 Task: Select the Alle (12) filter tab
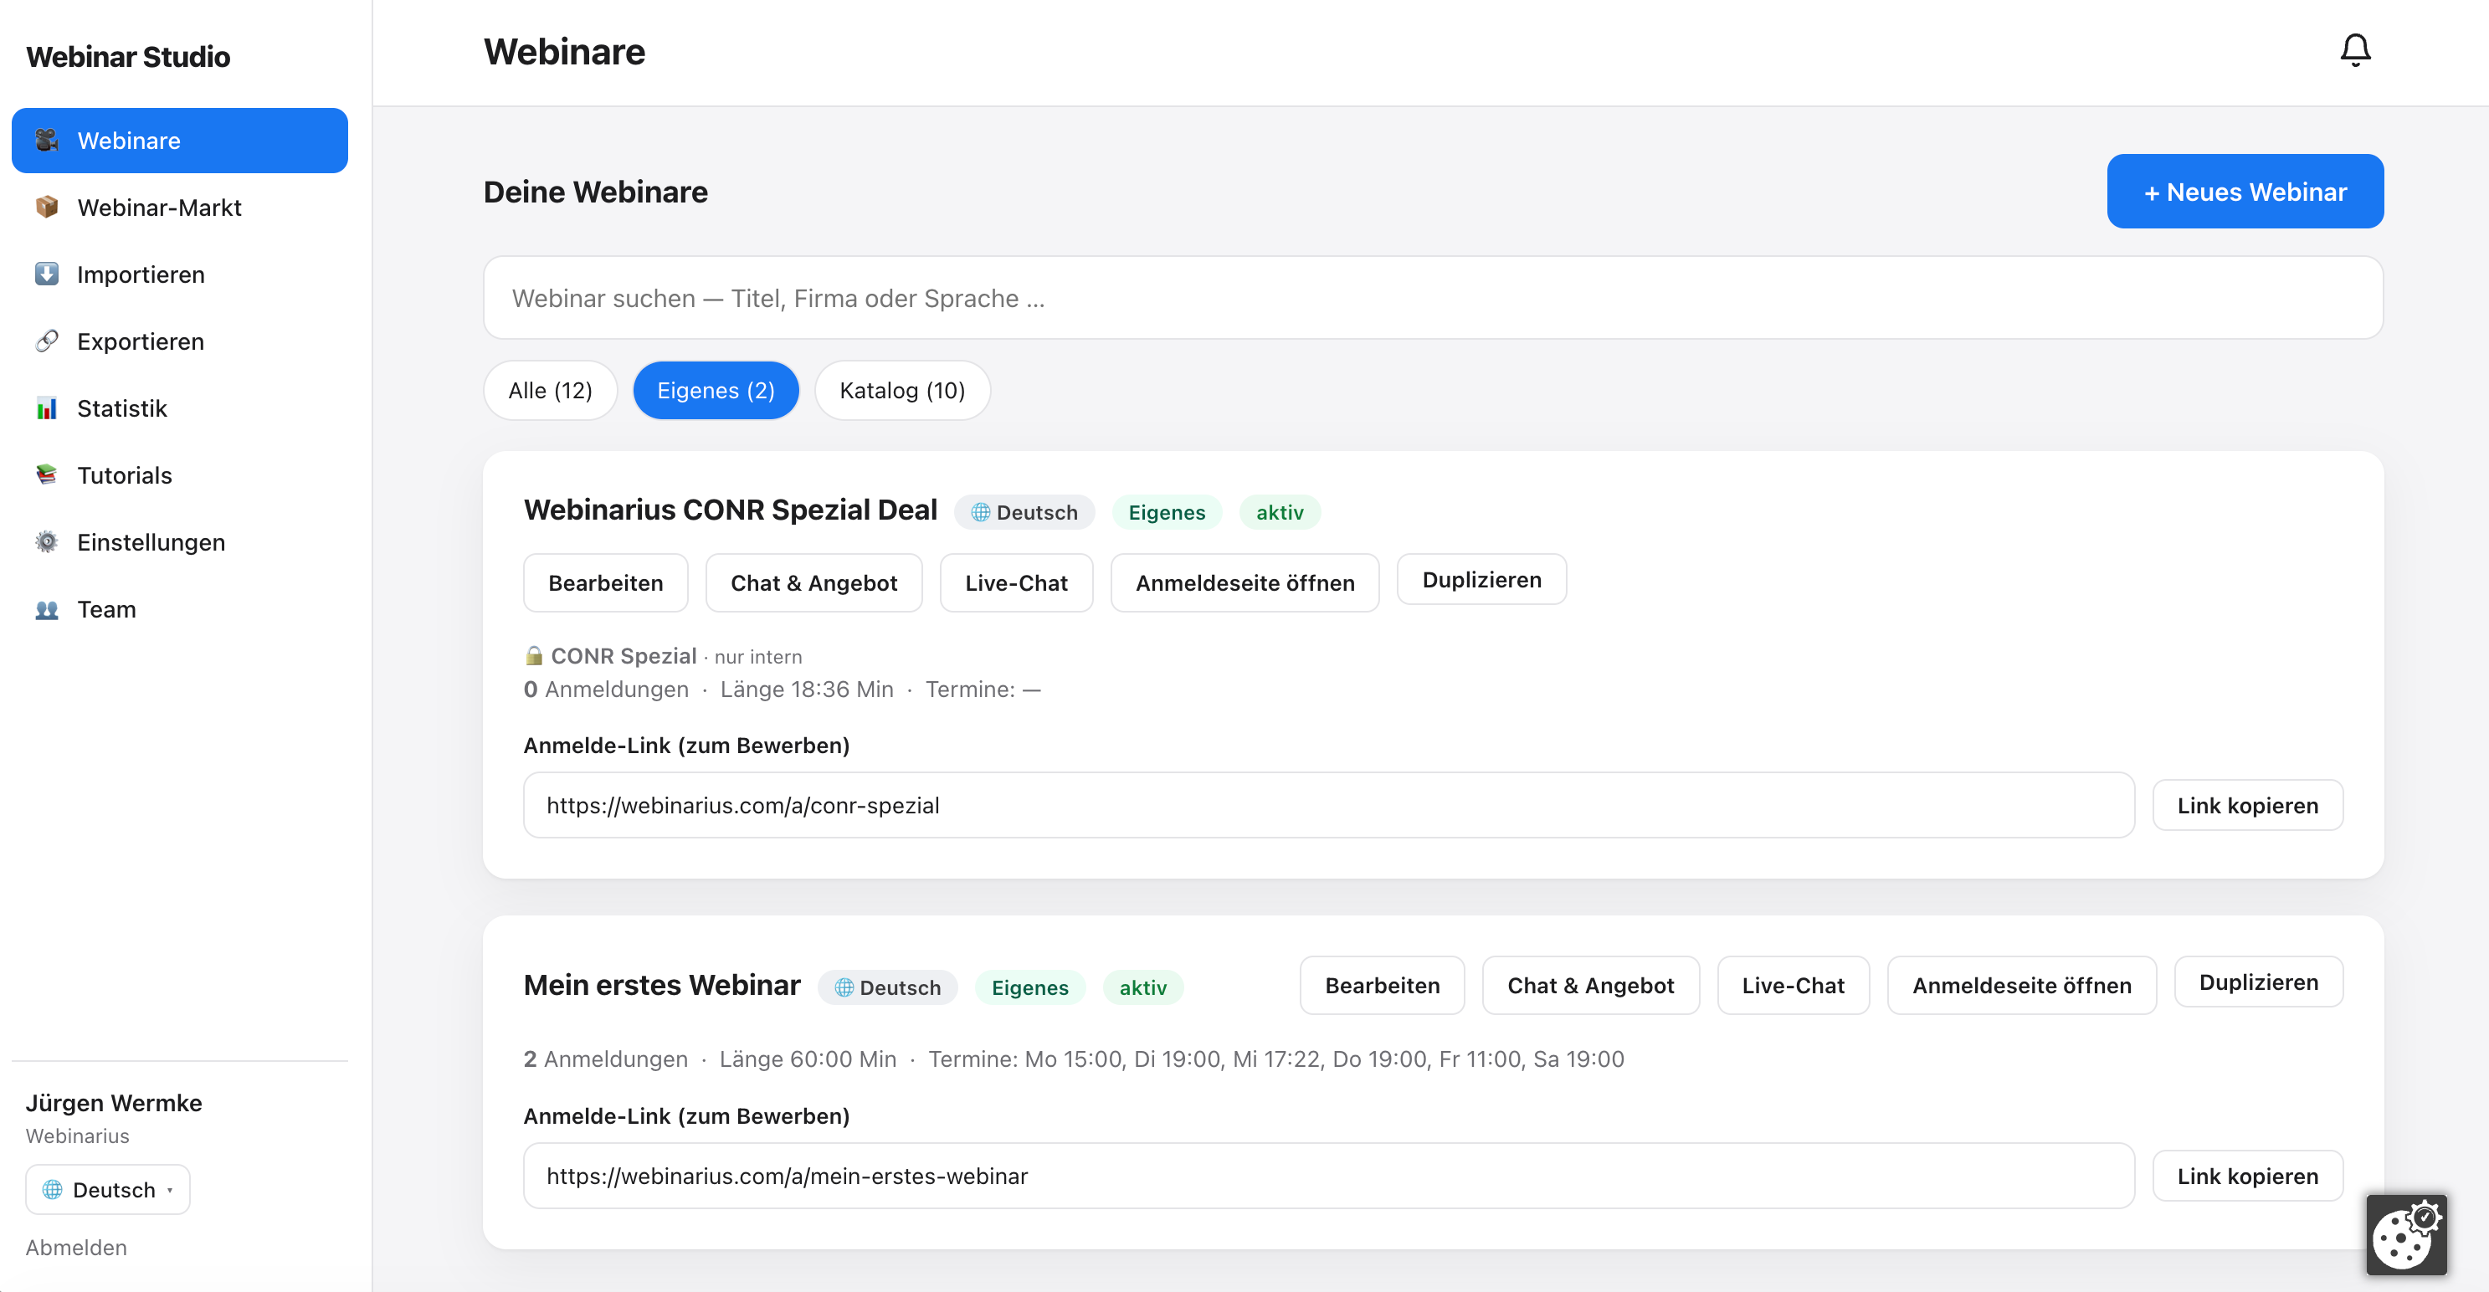[550, 391]
